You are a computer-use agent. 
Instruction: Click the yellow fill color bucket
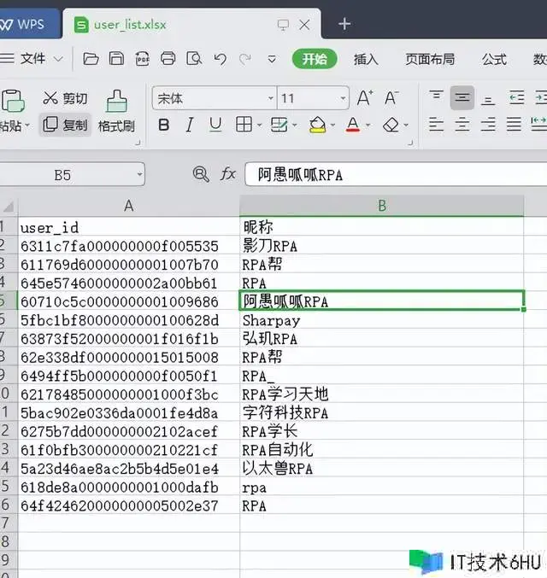pos(317,126)
